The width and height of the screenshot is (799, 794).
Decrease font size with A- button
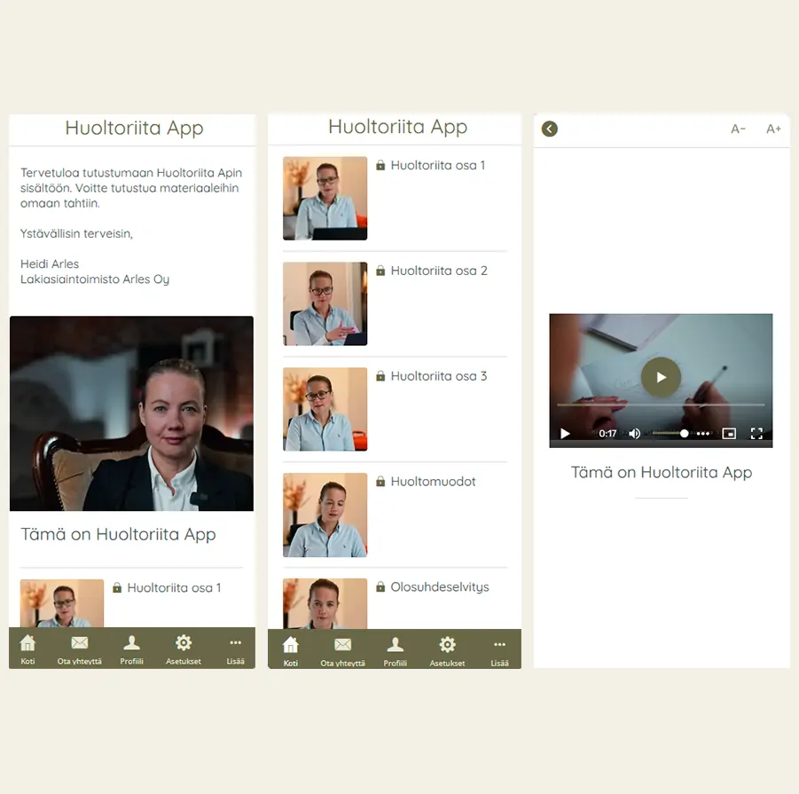coord(738,129)
